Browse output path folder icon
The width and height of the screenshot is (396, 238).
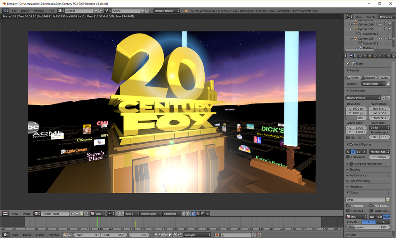[x=387, y=199]
